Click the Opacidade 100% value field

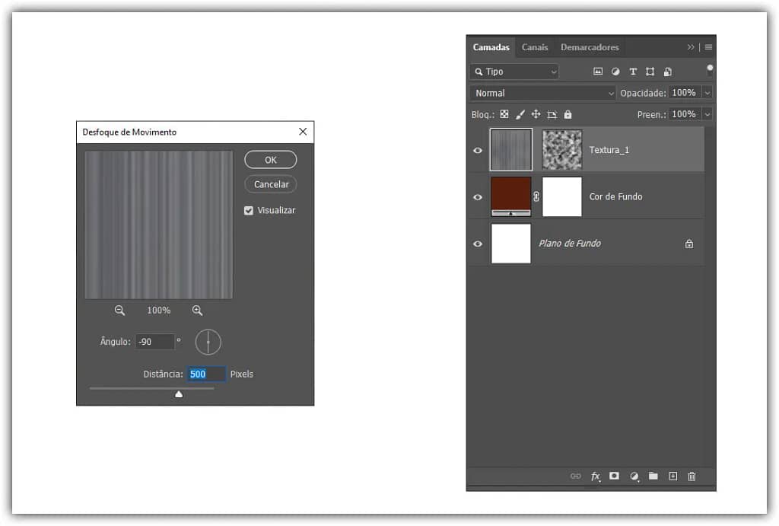(x=684, y=92)
